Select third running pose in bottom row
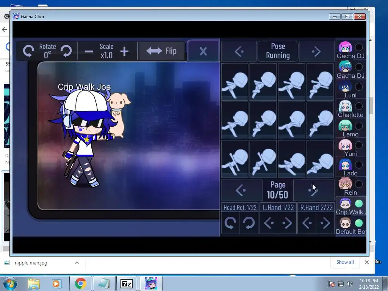This screenshot has width=388, height=291. tap(291, 159)
